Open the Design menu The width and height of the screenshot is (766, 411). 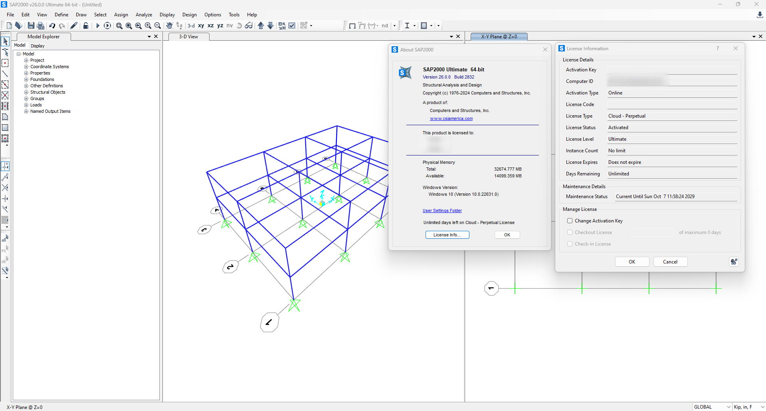tap(190, 15)
